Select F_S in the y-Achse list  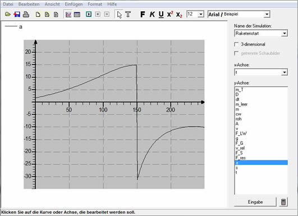262,153
